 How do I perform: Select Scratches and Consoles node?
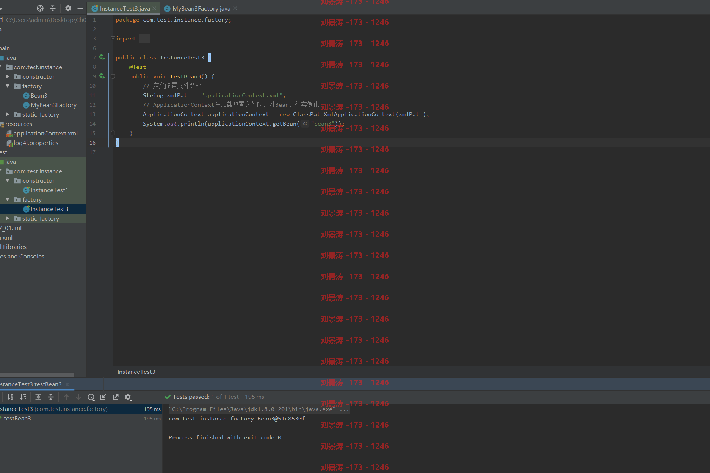tap(22, 256)
